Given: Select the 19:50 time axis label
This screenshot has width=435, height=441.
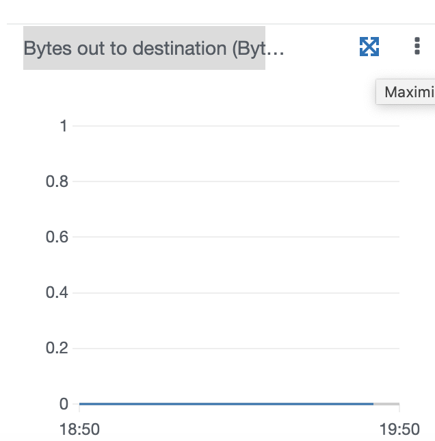Looking at the screenshot, I should click(399, 430).
